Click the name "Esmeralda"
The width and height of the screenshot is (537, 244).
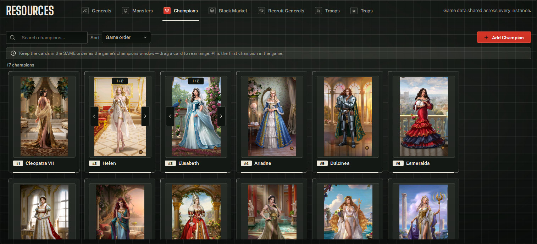pyautogui.click(x=418, y=163)
